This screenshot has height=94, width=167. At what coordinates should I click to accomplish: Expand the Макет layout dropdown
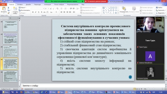pyautogui.click(x=22, y=8)
